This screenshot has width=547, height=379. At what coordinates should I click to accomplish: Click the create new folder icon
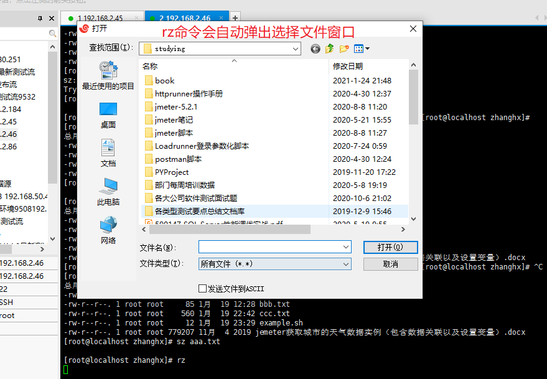(x=343, y=49)
